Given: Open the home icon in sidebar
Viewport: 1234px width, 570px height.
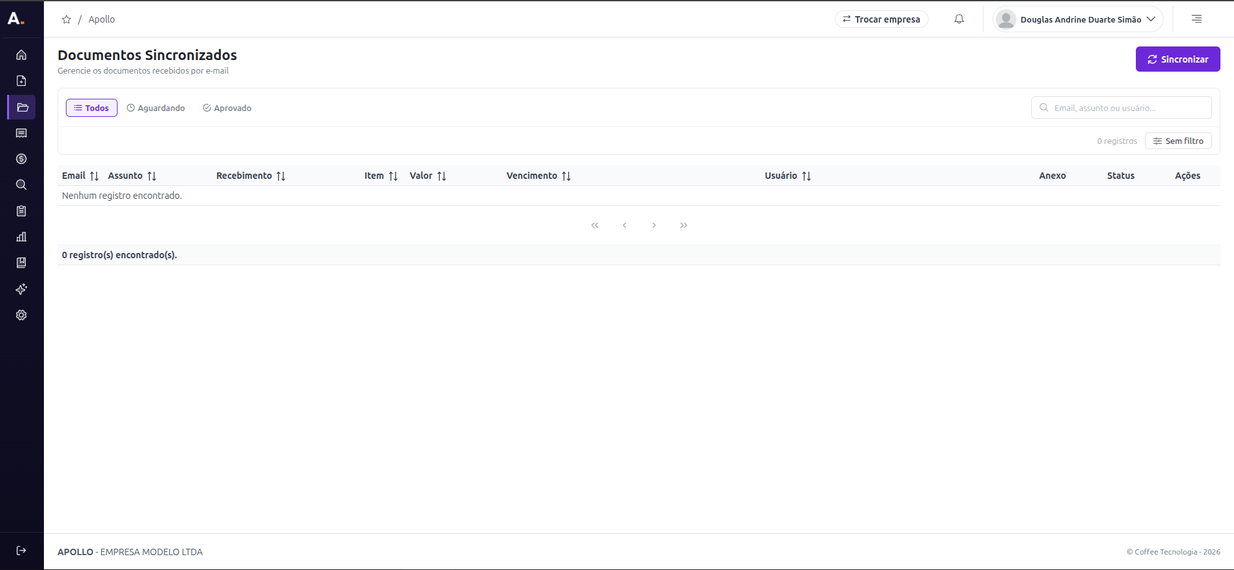Looking at the screenshot, I should (x=21, y=55).
